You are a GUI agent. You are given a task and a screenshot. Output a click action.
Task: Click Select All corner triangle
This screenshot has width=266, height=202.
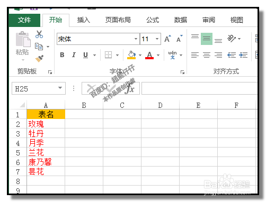tap(22, 105)
